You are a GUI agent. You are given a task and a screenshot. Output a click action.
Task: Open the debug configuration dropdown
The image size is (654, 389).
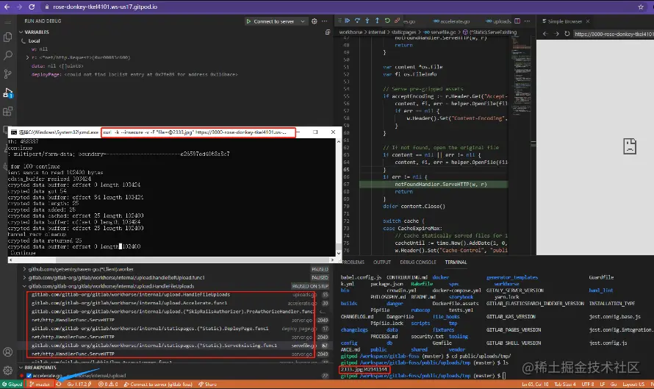click(303, 21)
